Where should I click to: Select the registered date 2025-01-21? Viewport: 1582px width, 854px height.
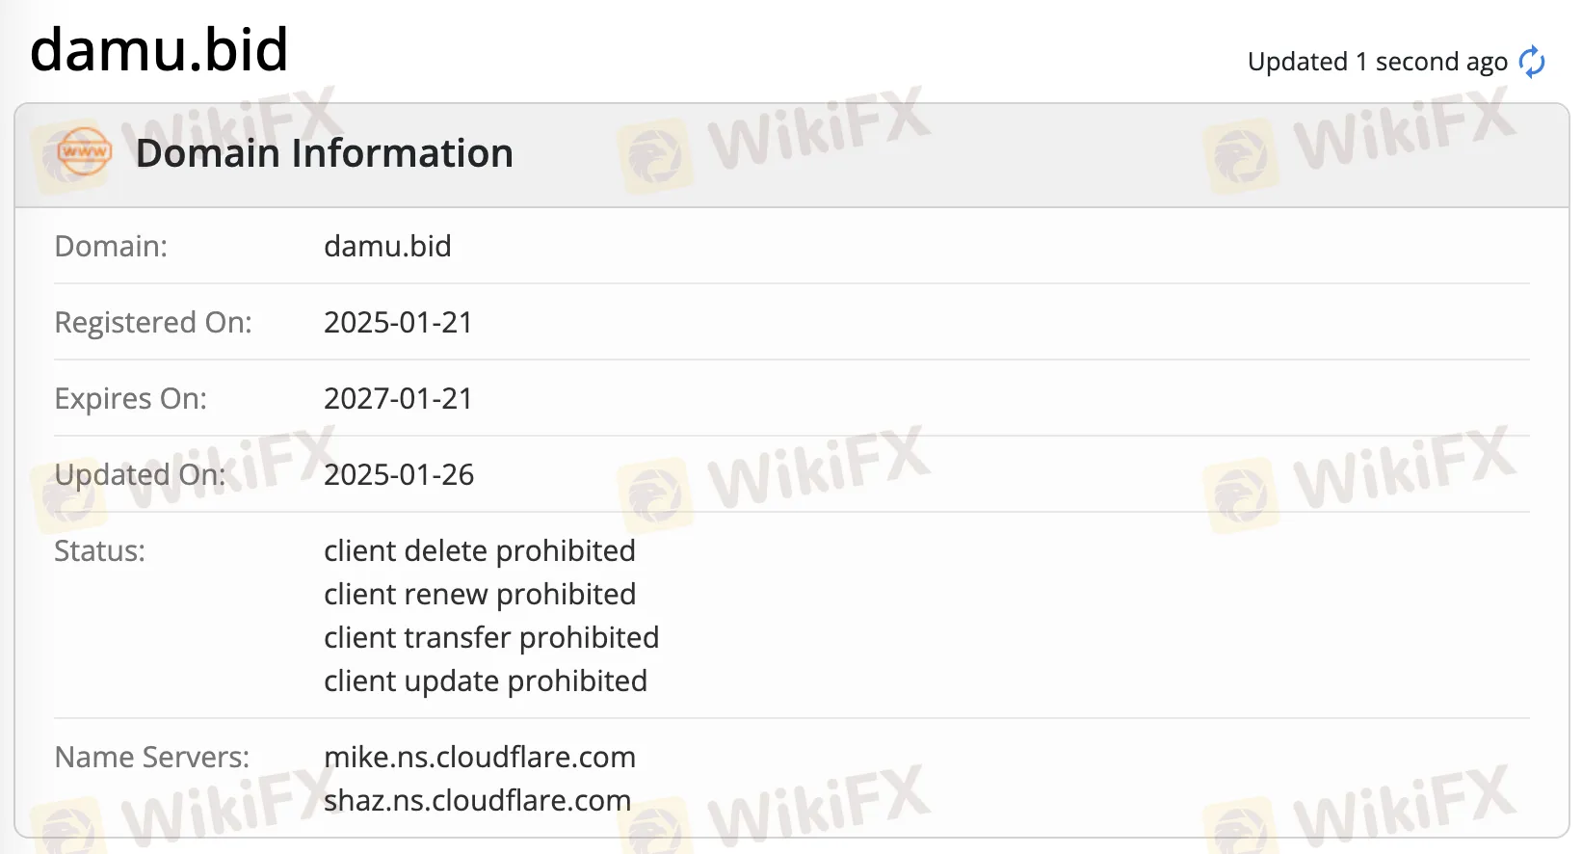(x=398, y=322)
